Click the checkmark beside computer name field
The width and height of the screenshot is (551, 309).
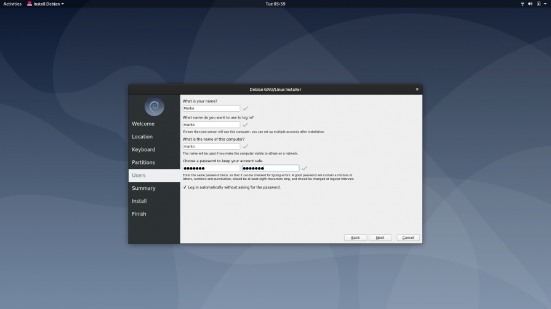coord(245,146)
